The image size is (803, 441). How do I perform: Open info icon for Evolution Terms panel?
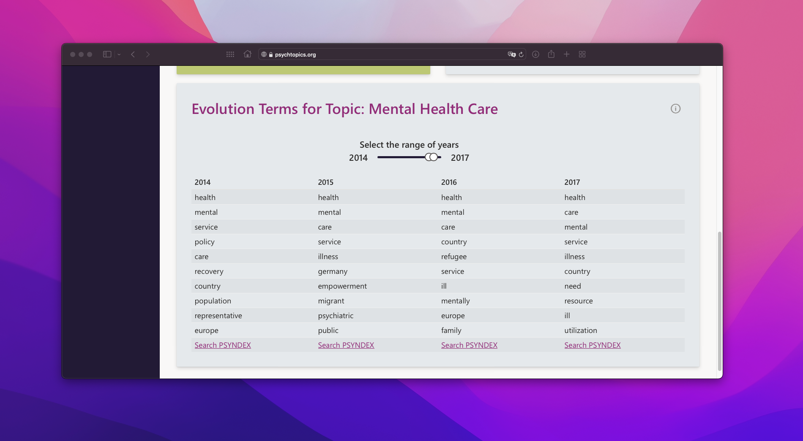(x=675, y=109)
